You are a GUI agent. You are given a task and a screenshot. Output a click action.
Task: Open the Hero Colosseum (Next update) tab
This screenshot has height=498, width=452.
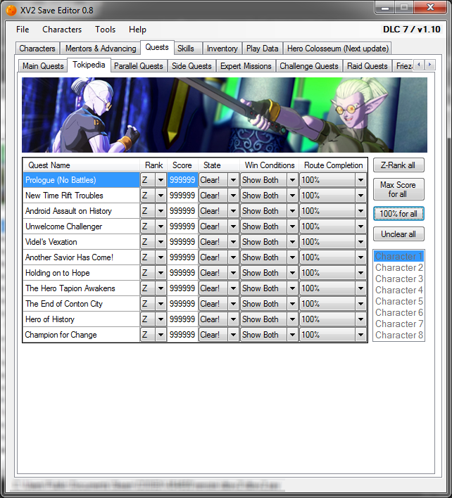337,49
